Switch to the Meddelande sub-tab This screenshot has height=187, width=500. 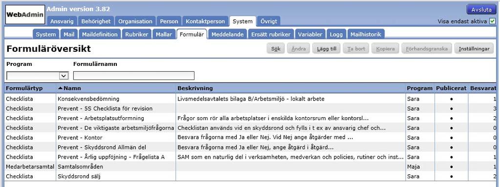(x=228, y=34)
